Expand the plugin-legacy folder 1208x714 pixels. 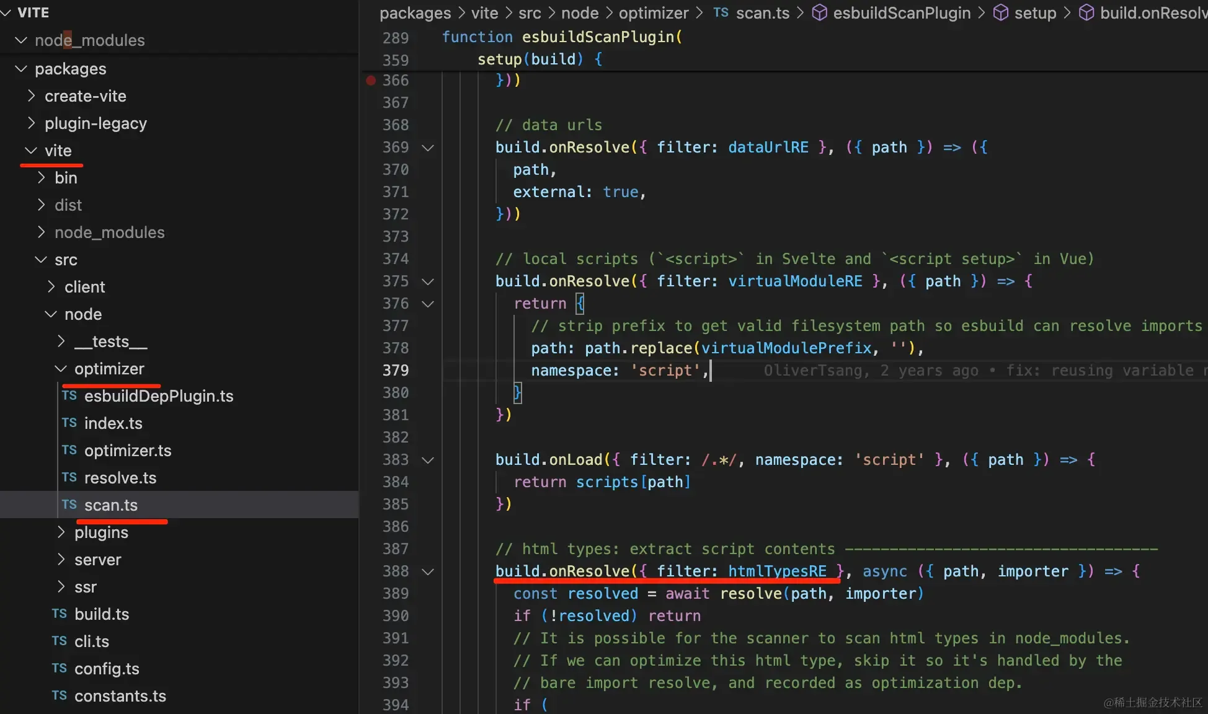31,123
